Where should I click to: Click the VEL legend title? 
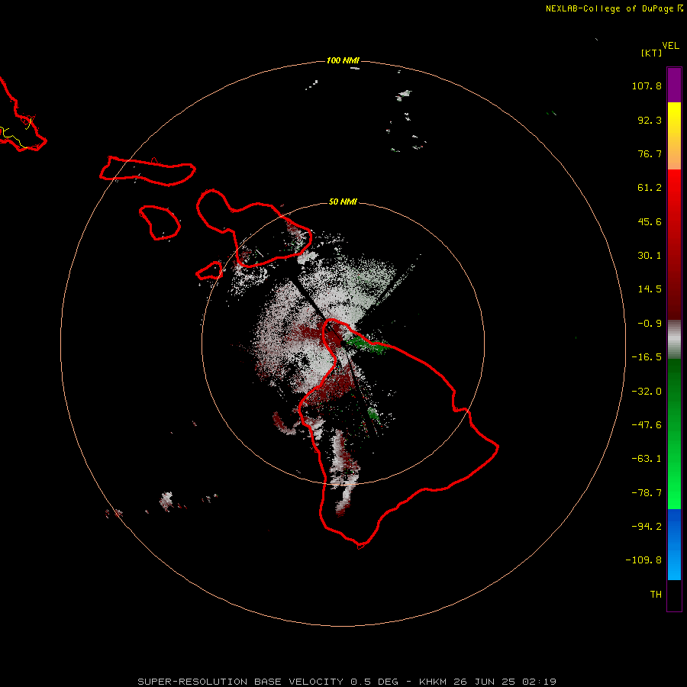(x=670, y=46)
